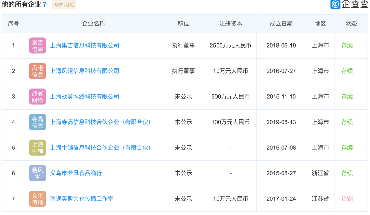Click the 注册资本 column header
Screen dimensions: 370x215
pyautogui.click(x=231, y=24)
